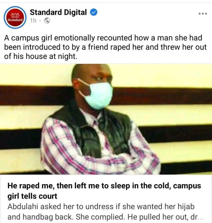Screen dimensions: 212x223
Task: Open the Standard Digital page name link
Action: (58, 12)
